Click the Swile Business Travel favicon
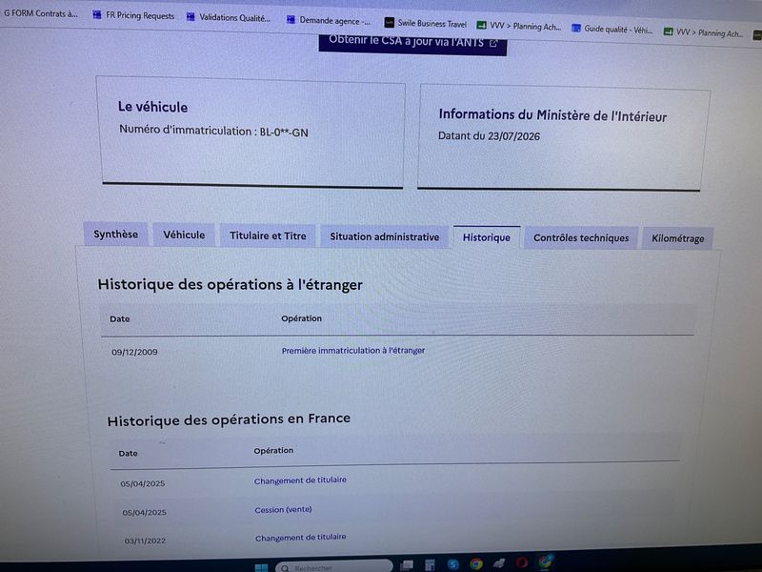The image size is (762, 572). [390, 22]
